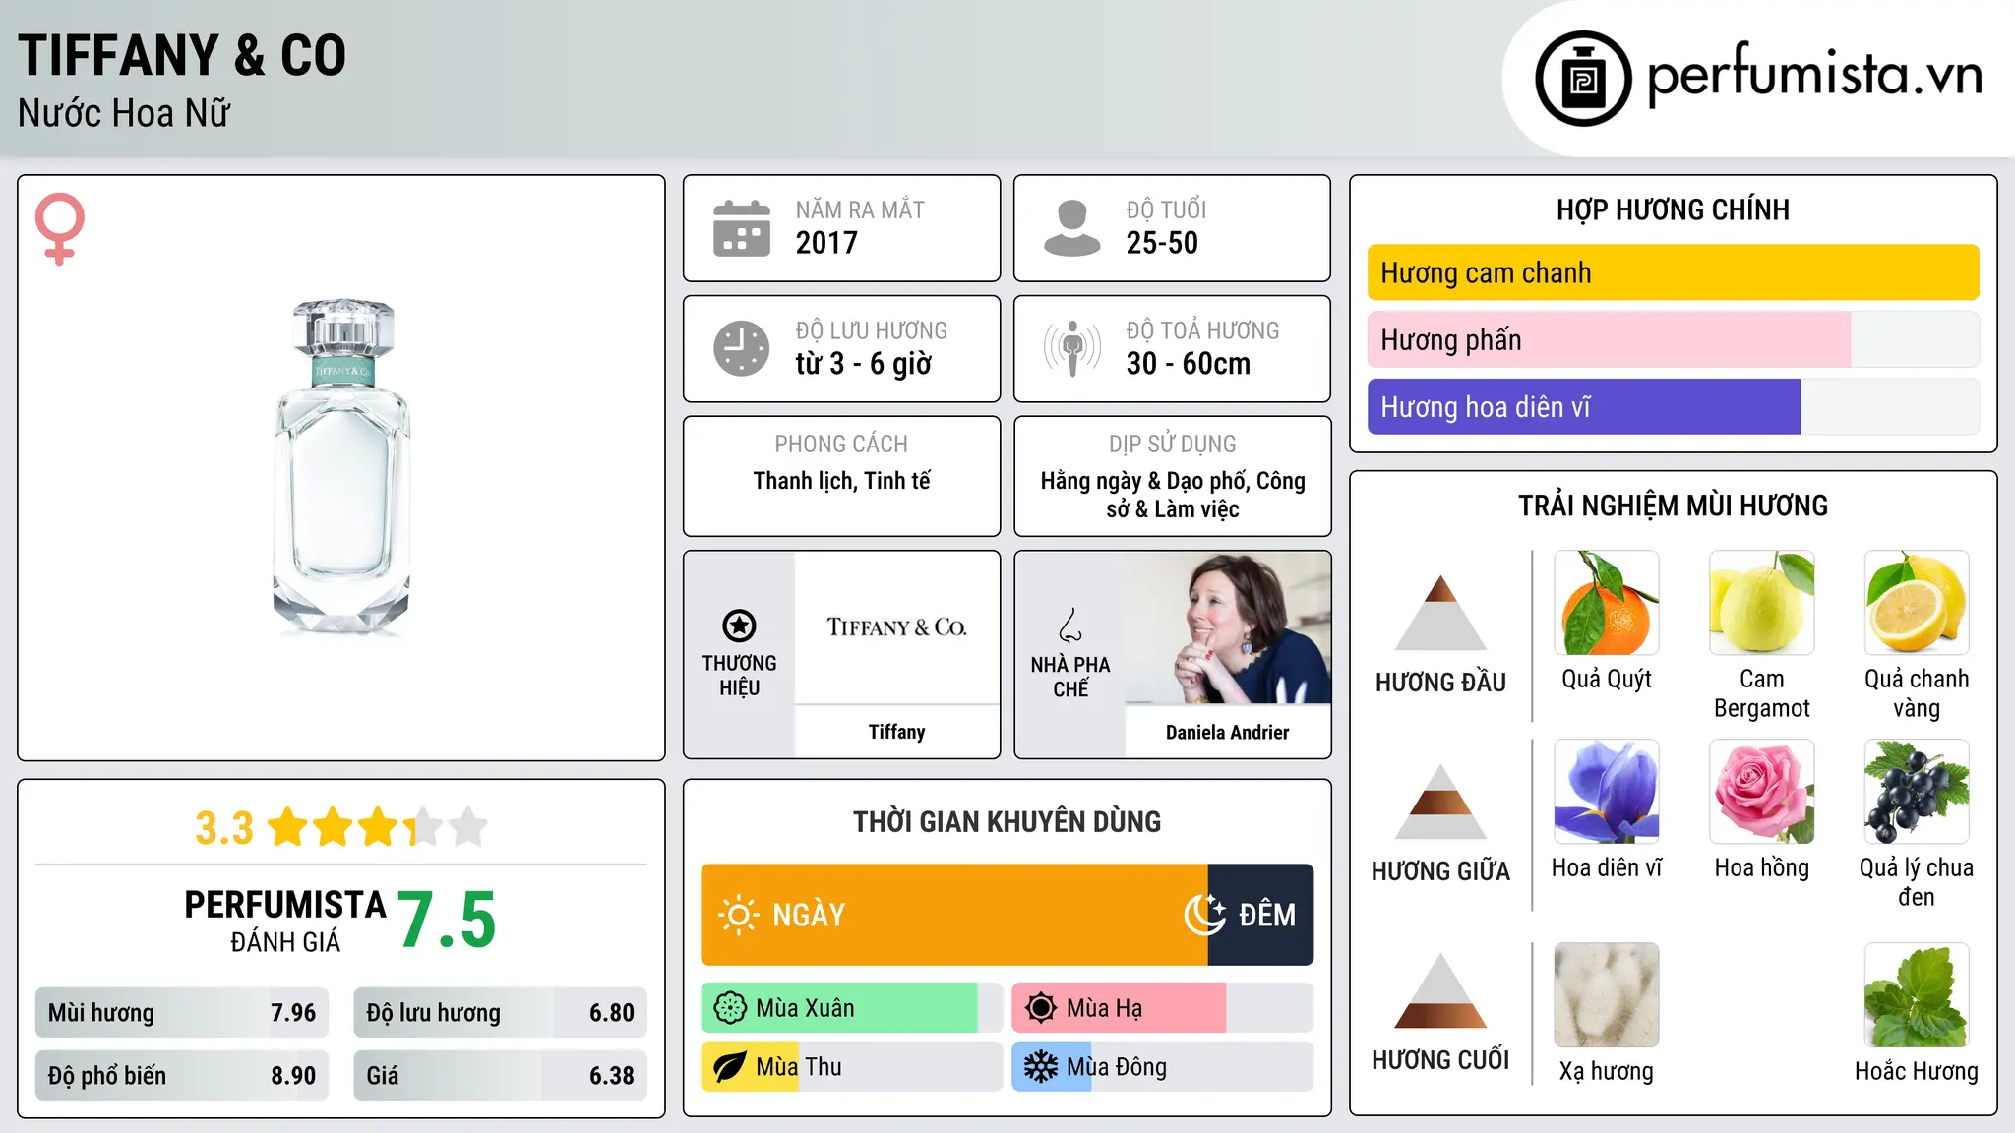Click the release year value 2017
The image size is (2015, 1133).
coord(826,243)
